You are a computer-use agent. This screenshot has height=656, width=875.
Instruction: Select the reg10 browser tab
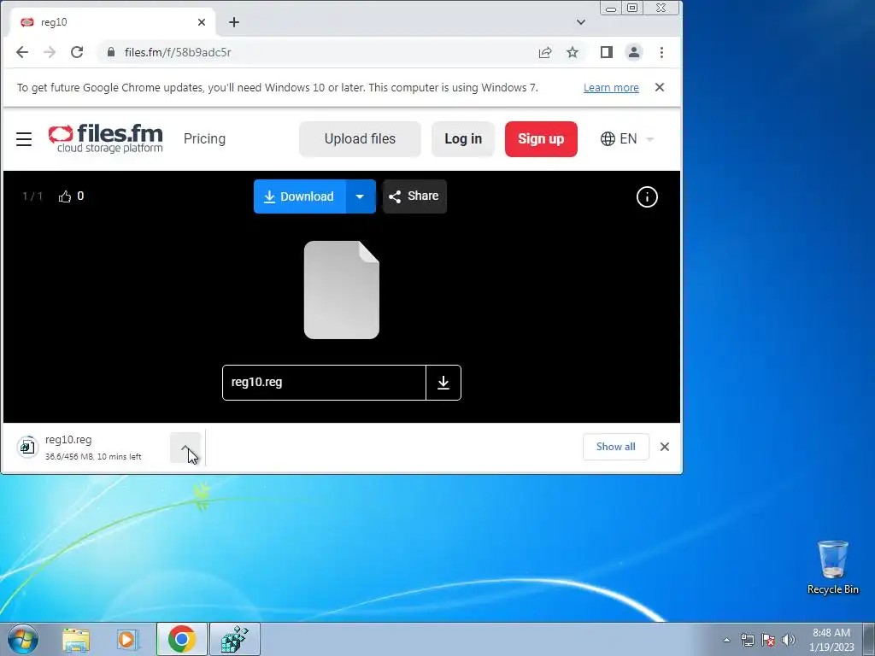pyautogui.click(x=112, y=22)
